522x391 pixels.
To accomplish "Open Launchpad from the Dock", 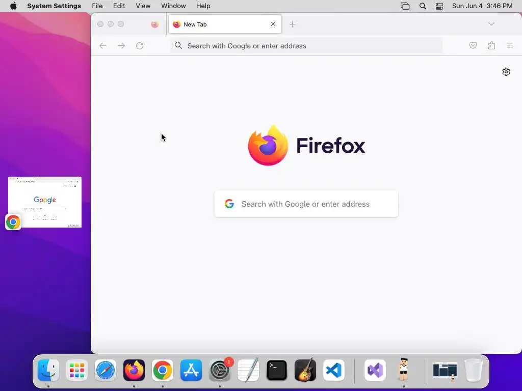I will pos(77,370).
